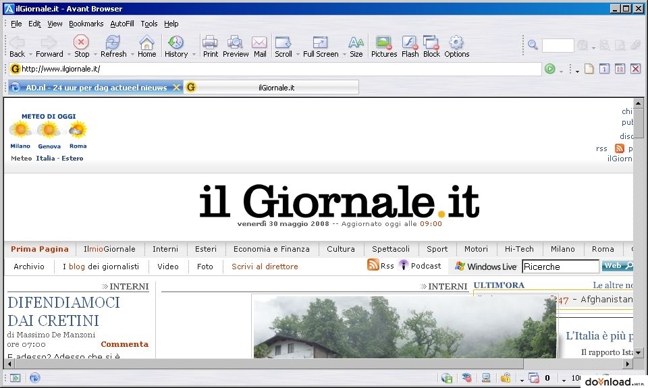
Task: Click the red X close-tab icon in the toolbar
Action: 636,69
